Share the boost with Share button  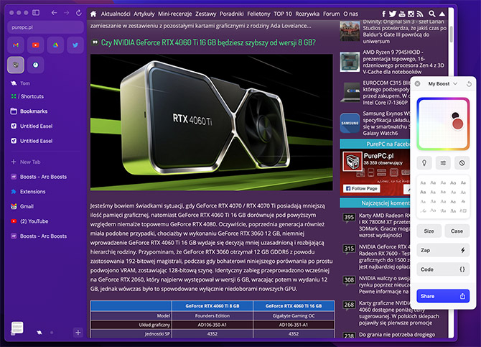(443, 296)
